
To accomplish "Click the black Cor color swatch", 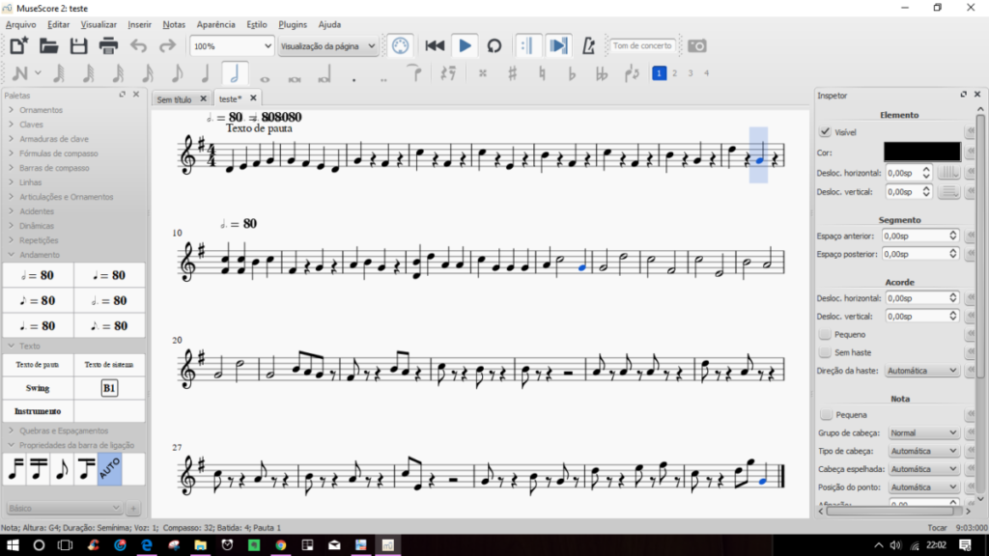I will point(921,152).
